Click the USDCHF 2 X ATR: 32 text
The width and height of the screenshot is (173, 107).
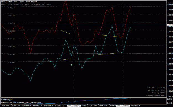pyautogui.click(x=156, y=90)
